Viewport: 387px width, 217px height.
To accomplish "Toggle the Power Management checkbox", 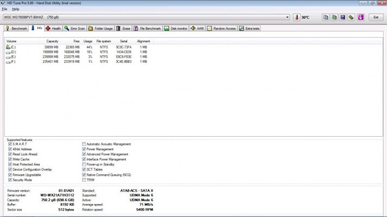I will click(x=84, y=149).
